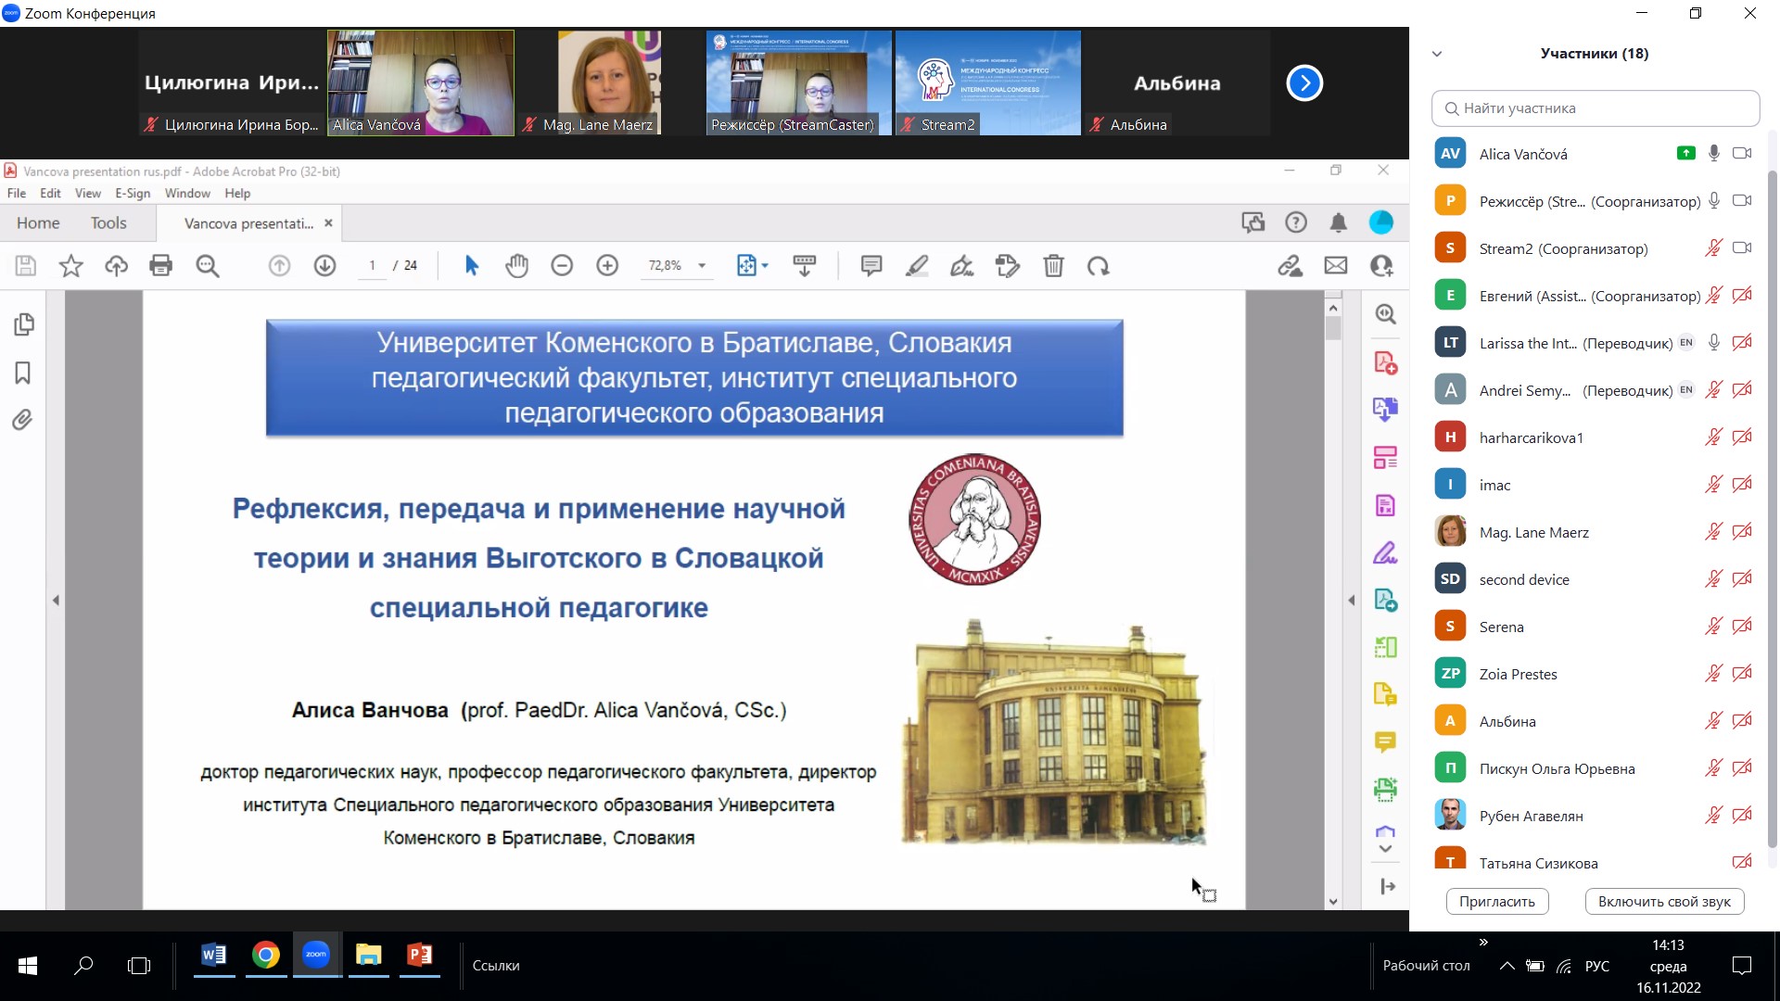Toggle Alica Vančová's microphone in participants
Image resolution: width=1780 pixels, height=1001 pixels.
1714,154
